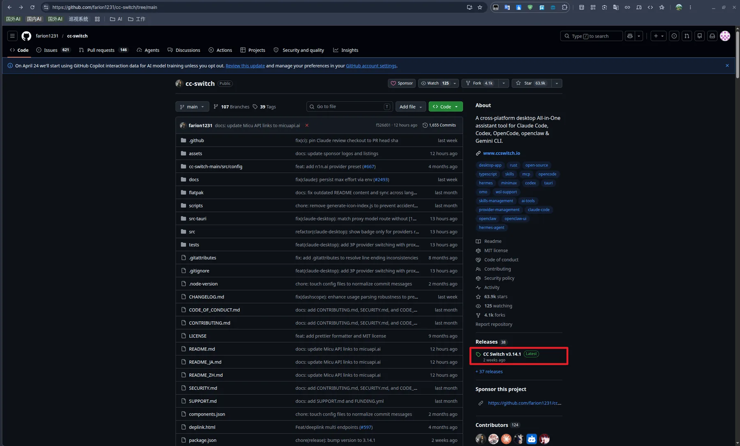Expand the create new plus dropdown

point(658,36)
